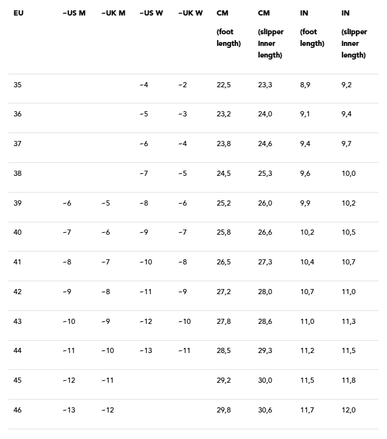Click inch value 12,0 in last row
The width and height of the screenshot is (387, 439).
[348, 410]
